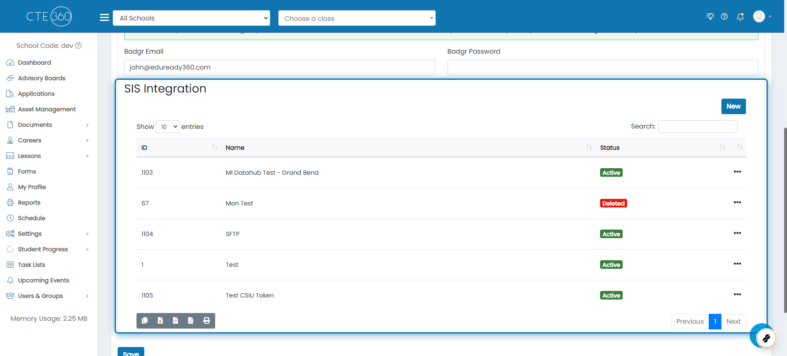Open the actions menu for Test CSIU Token

(737, 295)
